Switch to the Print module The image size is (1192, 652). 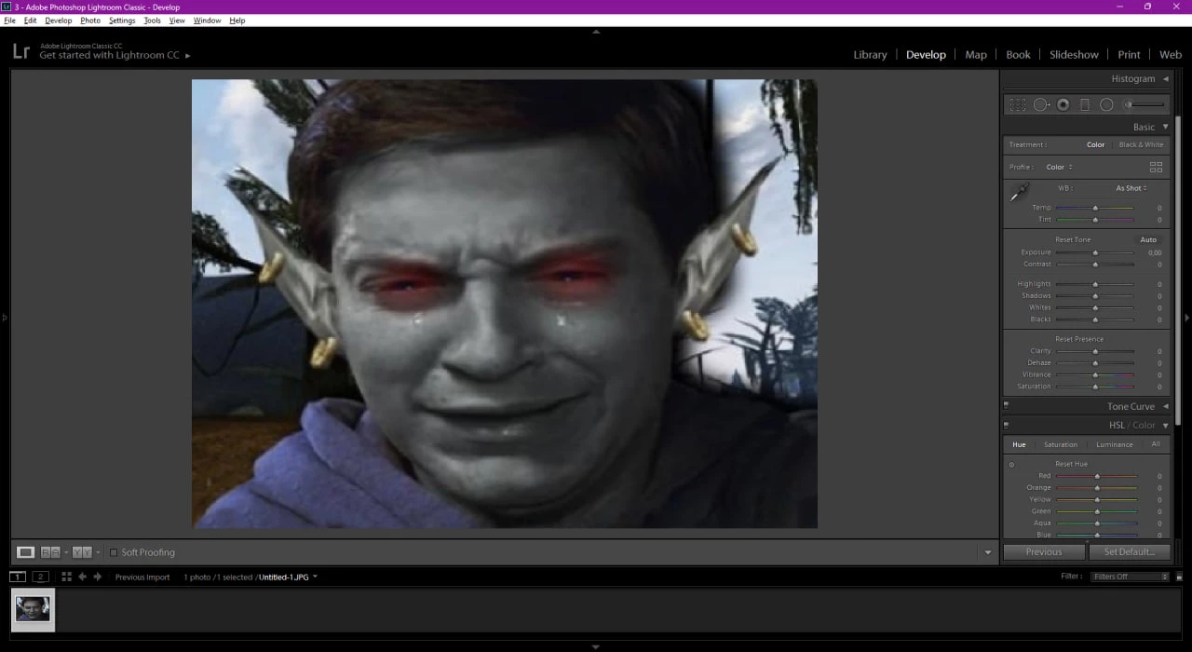click(1129, 55)
